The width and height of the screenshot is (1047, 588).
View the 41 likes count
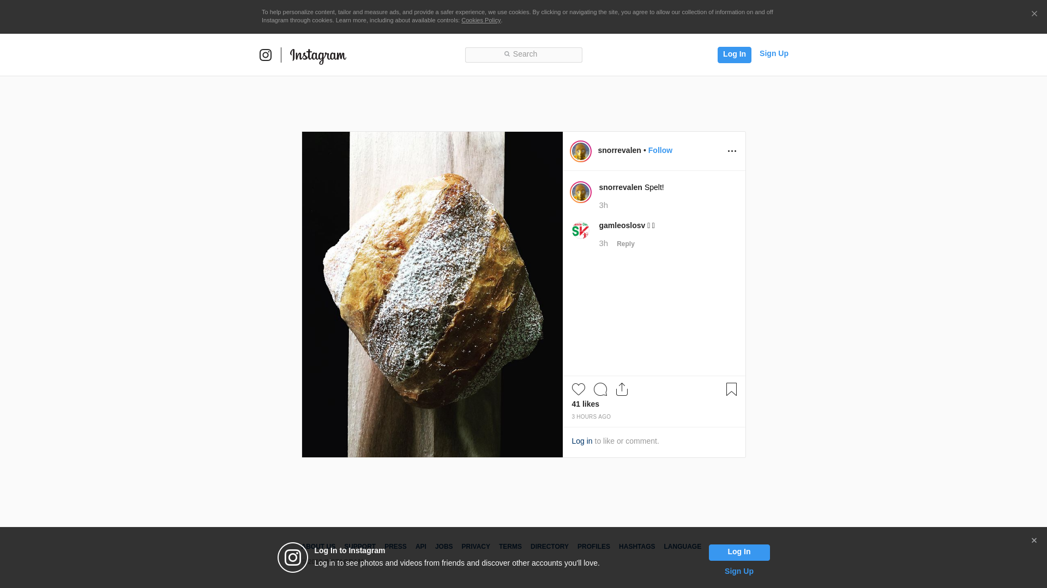point(585,404)
